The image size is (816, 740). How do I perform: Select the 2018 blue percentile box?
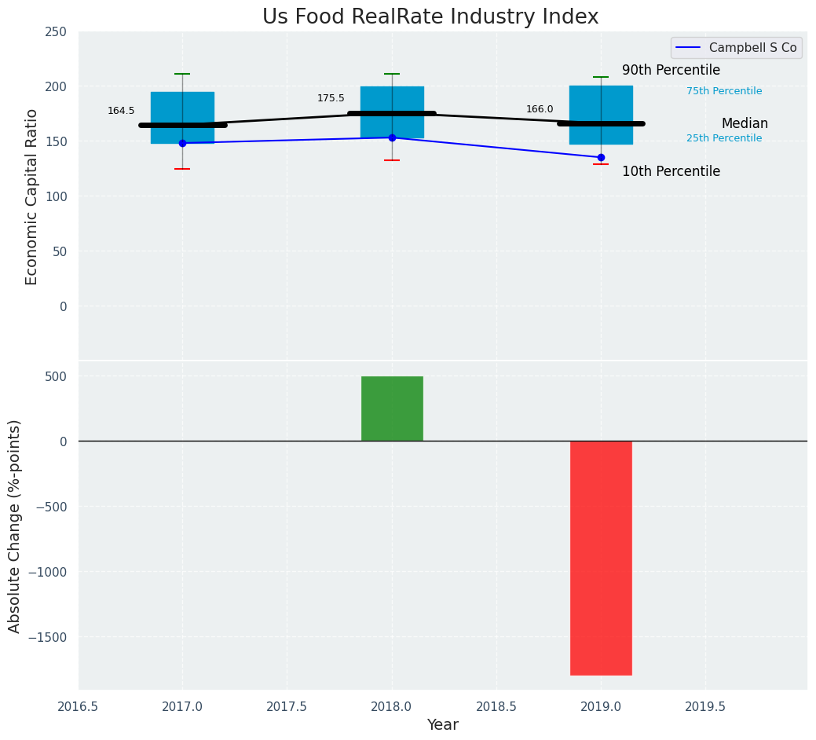[x=392, y=101]
